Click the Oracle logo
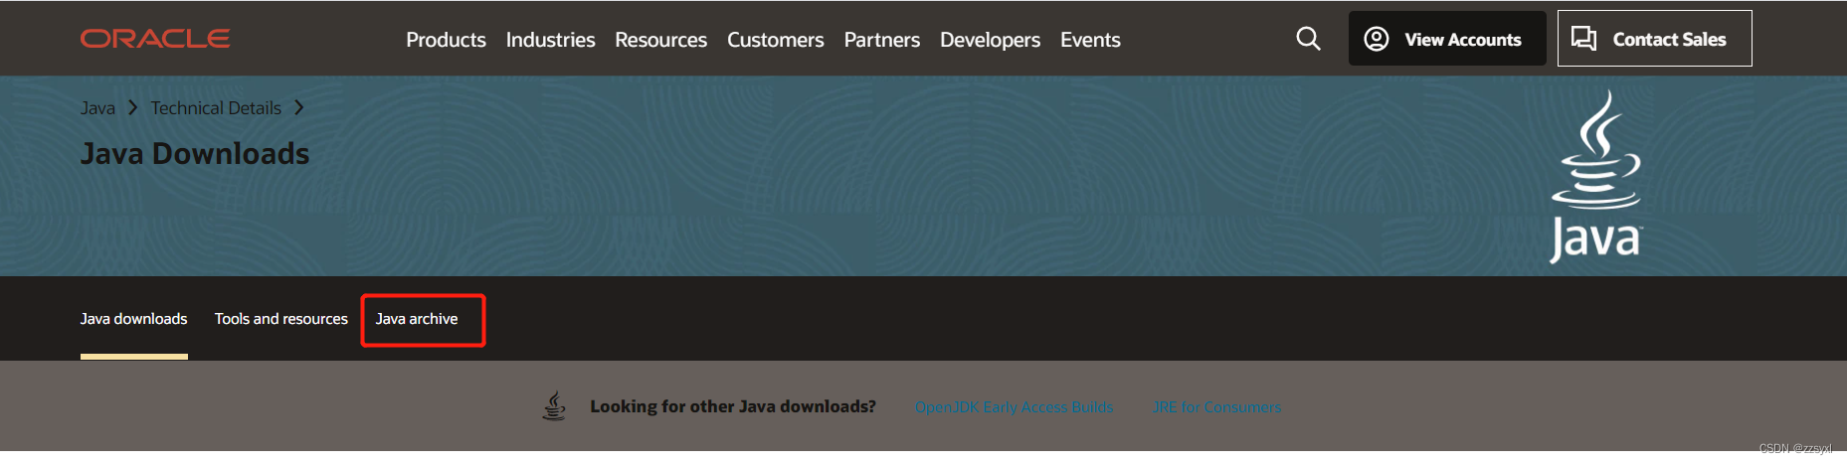The height and width of the screenshot is (465, 1847). [x=155, y=39]
